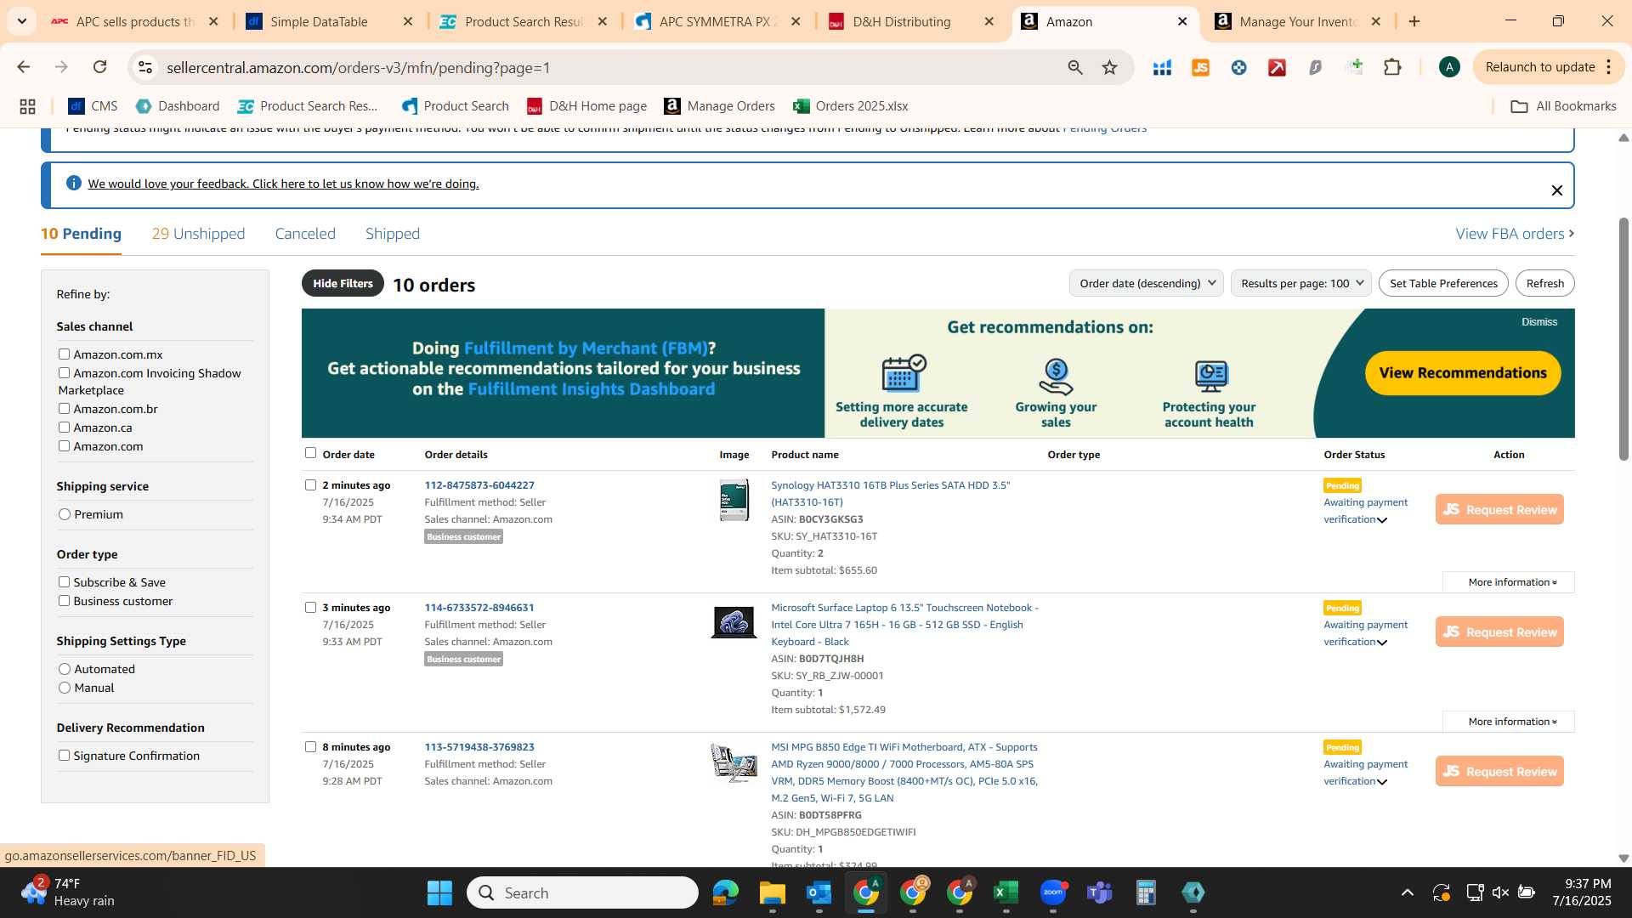Click the volume icon in system tray
The image size is (1632, 918).
point(1500,892)
